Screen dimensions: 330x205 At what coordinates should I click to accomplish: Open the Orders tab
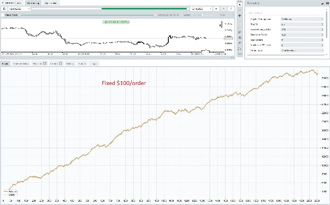coord(56,63)
